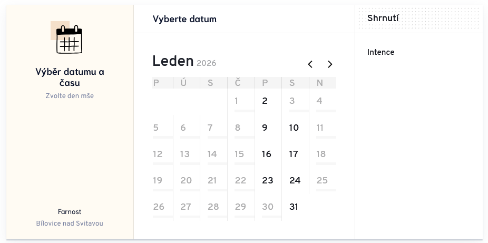Screen dimensions: 488x243
Task: Click the Zvolte den mše subtitle
Action: coord(70,96)
